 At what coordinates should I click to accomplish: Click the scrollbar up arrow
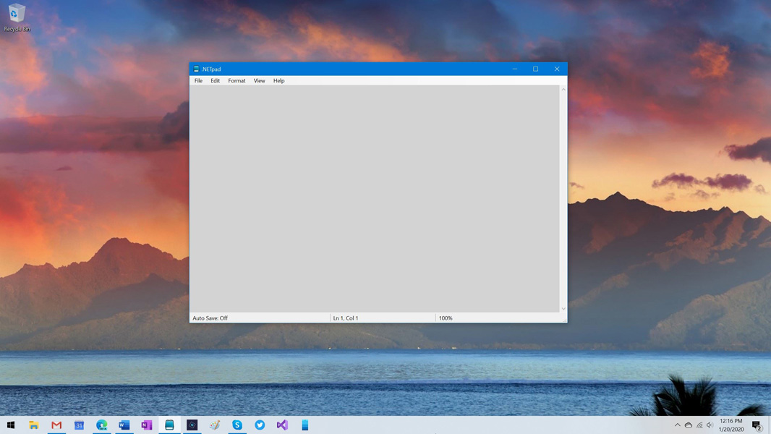(563, 89)
